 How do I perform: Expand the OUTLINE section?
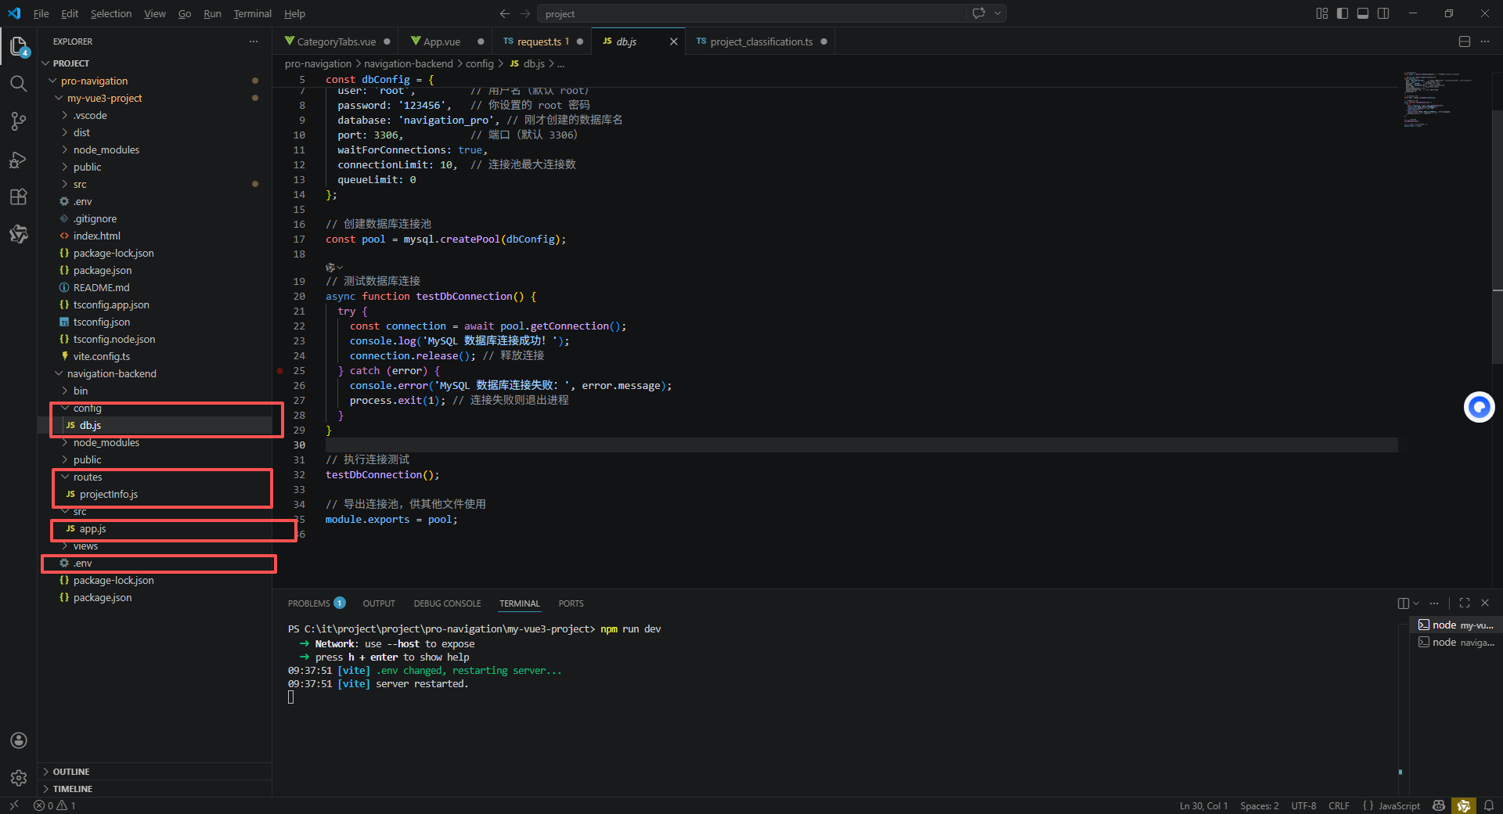70,772
